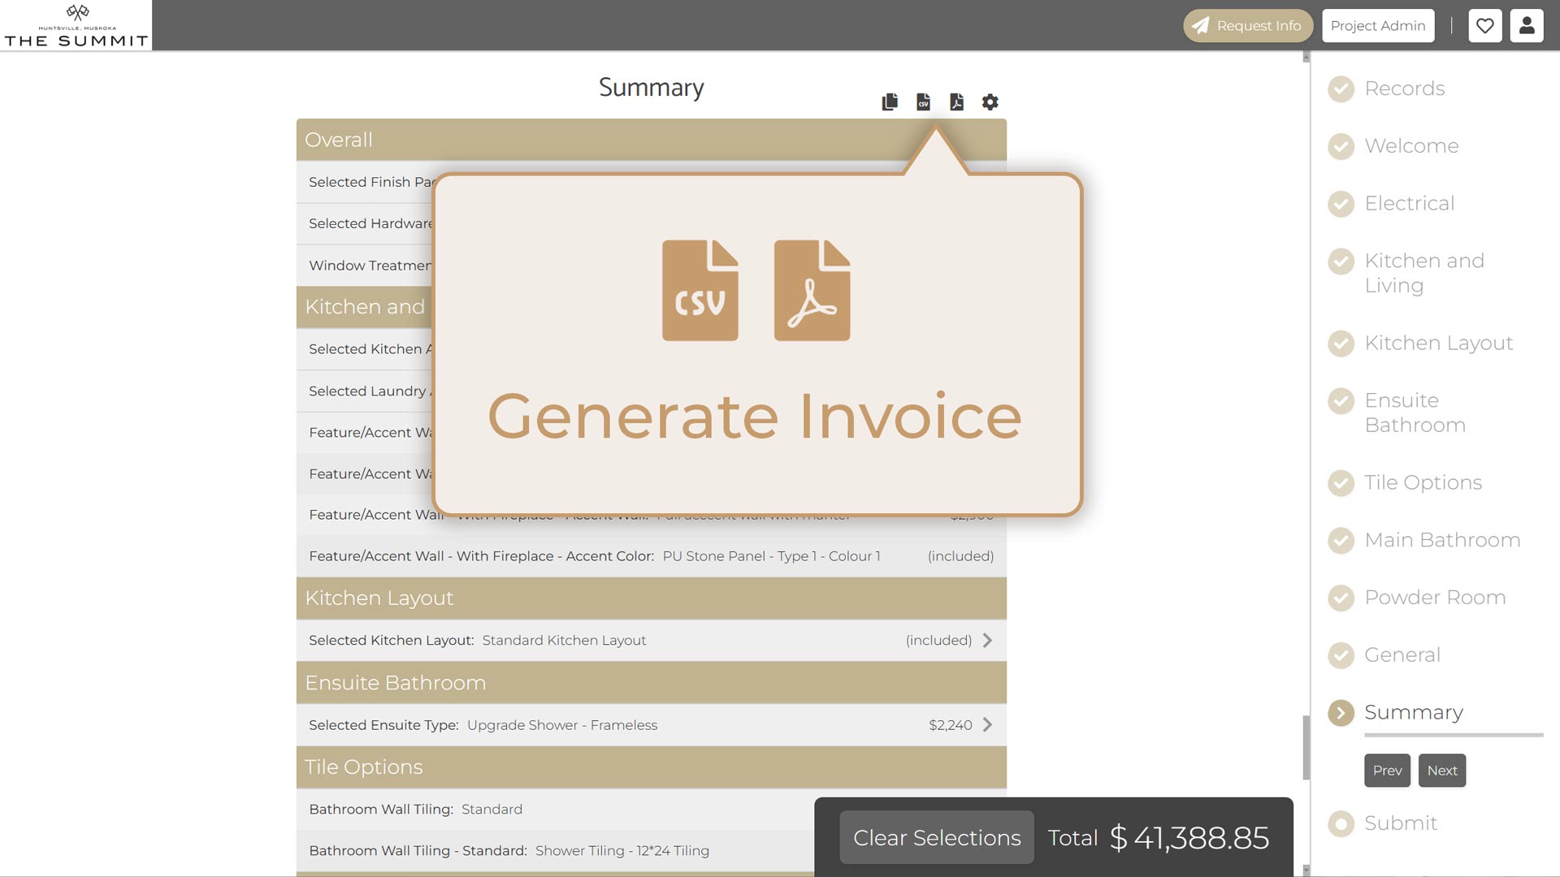Image resolution: width=1560 pixels, height=877 pixels.
Task: Open the user account icon
Action: pyautogui.click(x=1527, y=26)
